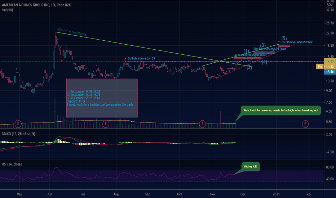This screenshot has height=198, width=336.
Task: Click the 32.50 price scale value
Action: pos(330,10)
